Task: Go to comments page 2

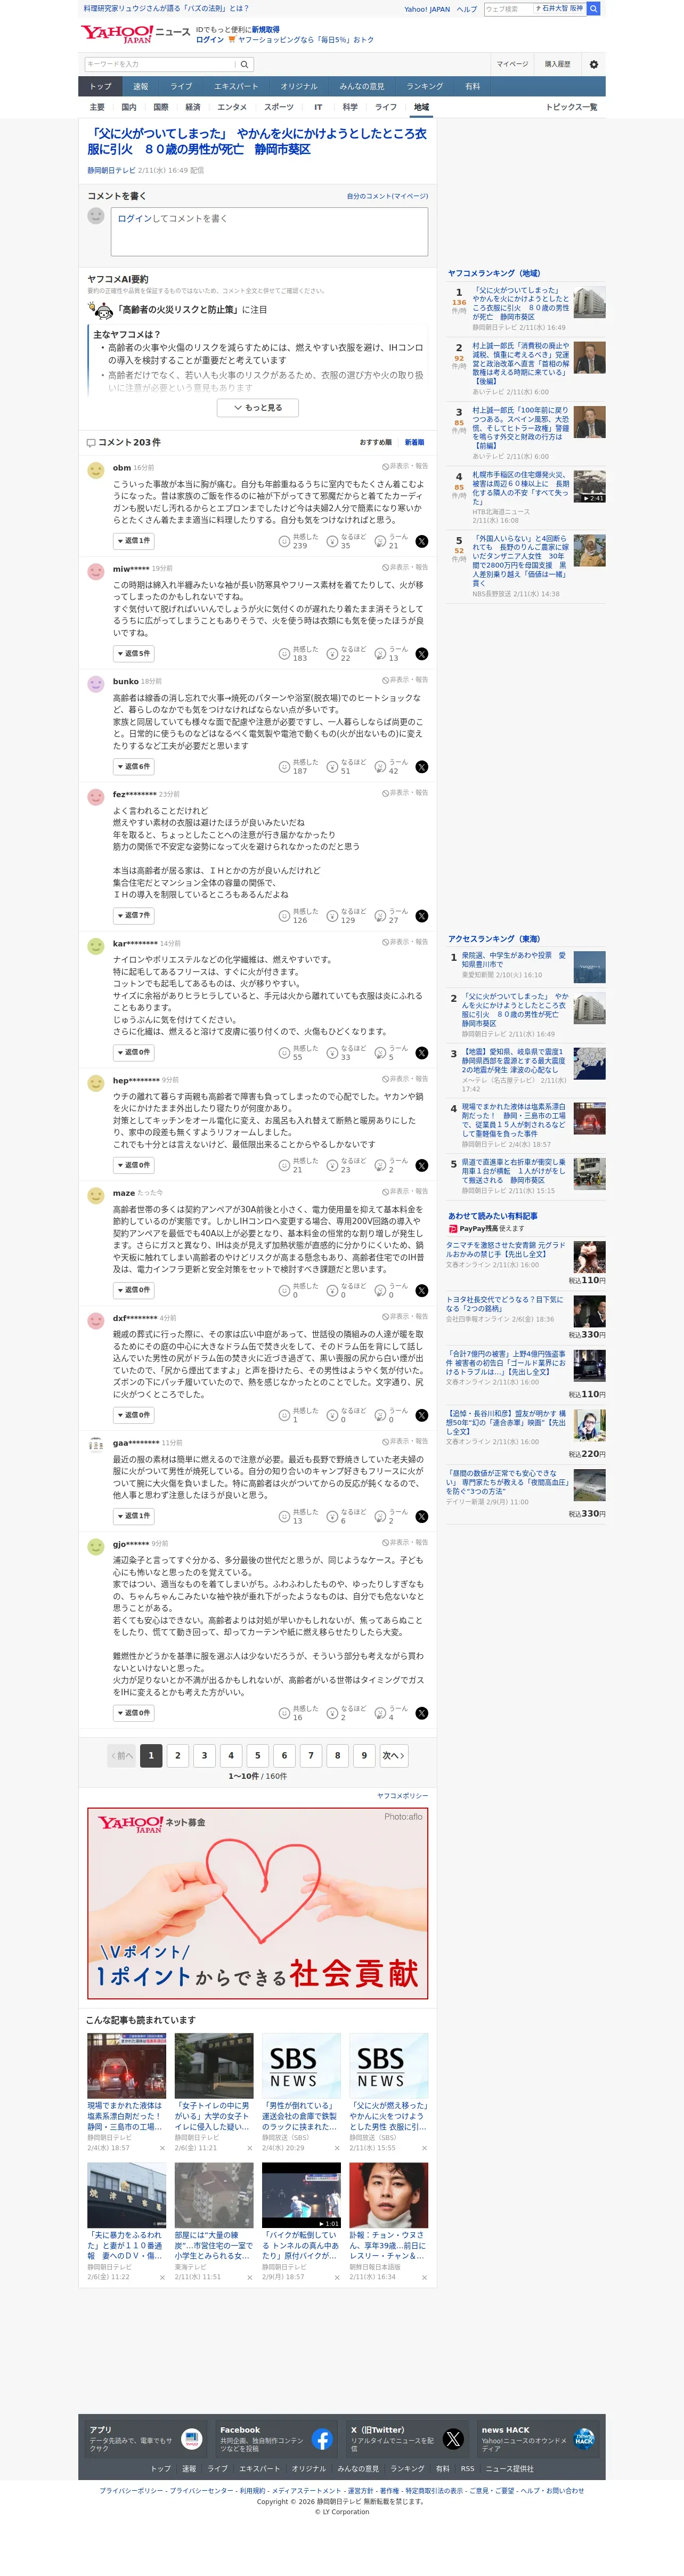Action: click(178, 1756)
